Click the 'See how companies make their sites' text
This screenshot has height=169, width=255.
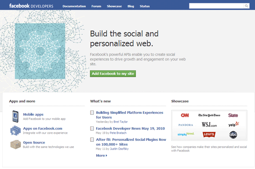209,149
